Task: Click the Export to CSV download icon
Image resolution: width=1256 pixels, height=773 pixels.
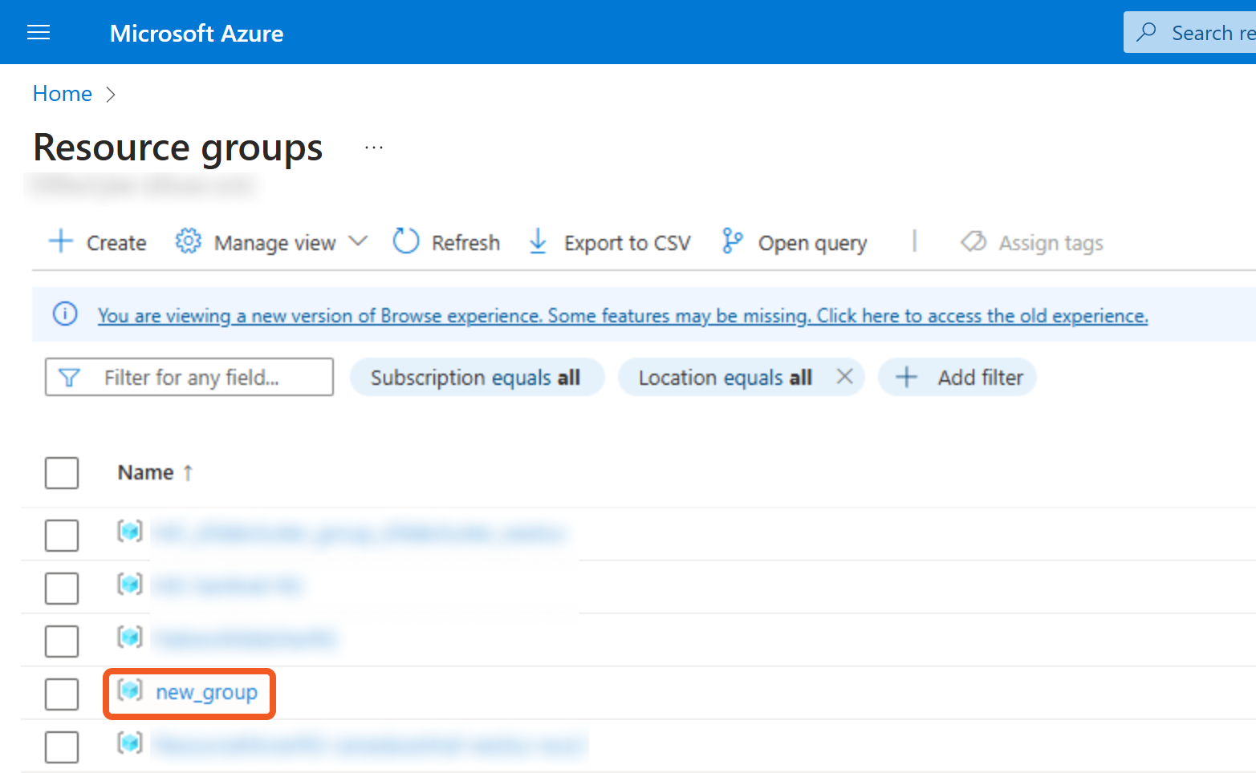Action: tap(538, 241)
